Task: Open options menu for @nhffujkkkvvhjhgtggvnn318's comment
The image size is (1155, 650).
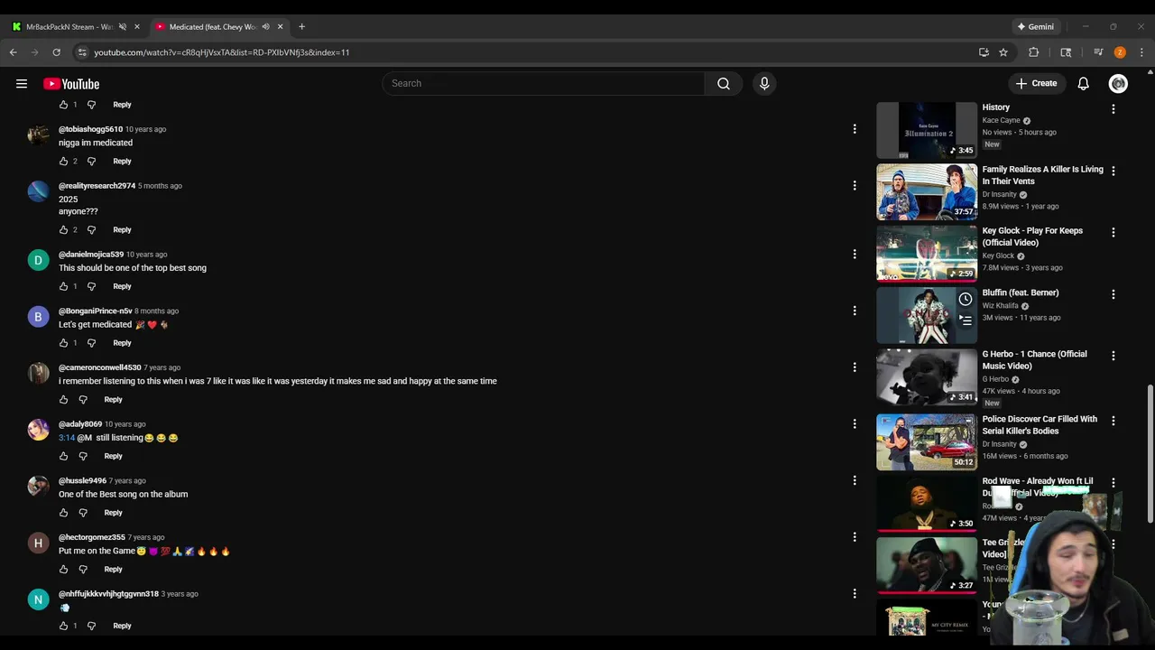Action: click(x=855, y=594)
